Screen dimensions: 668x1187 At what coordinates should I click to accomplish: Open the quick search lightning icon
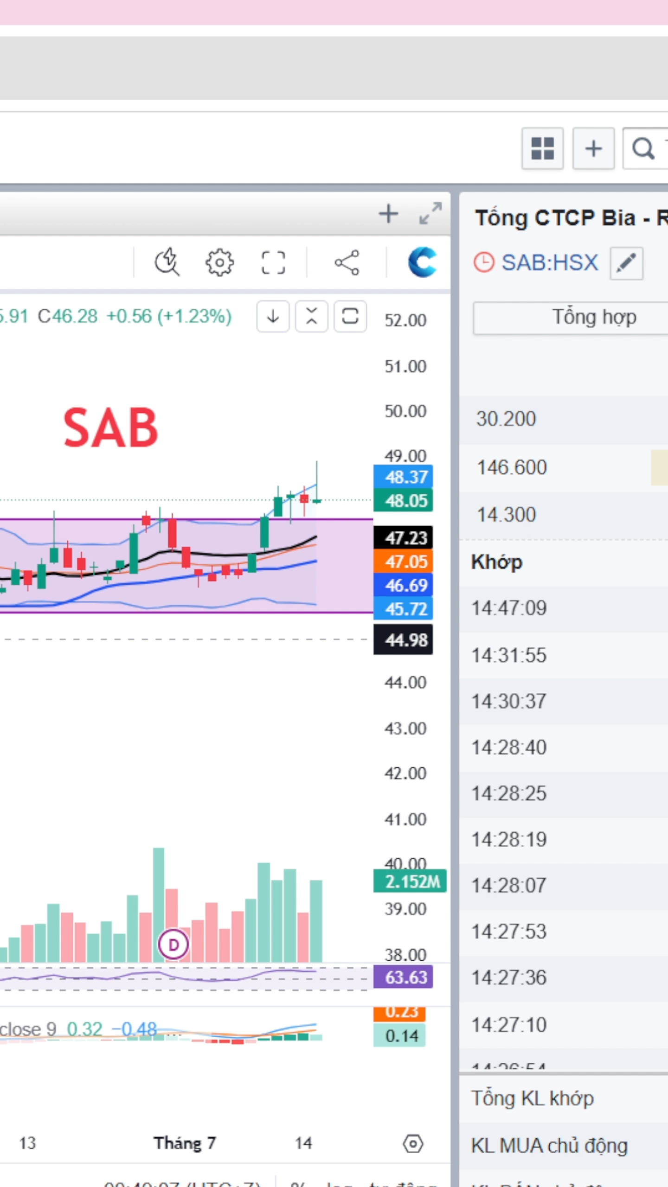pyautogui.click(x=167, y=262)
